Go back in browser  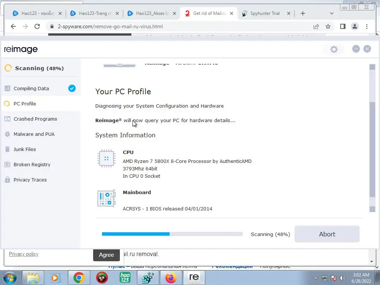point(13,26)
